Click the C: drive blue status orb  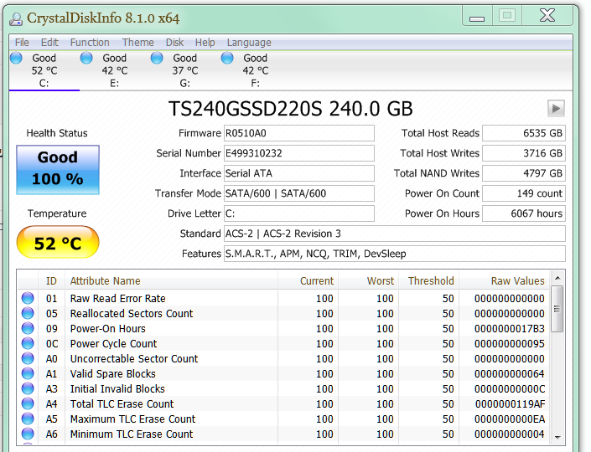[16, 58]
